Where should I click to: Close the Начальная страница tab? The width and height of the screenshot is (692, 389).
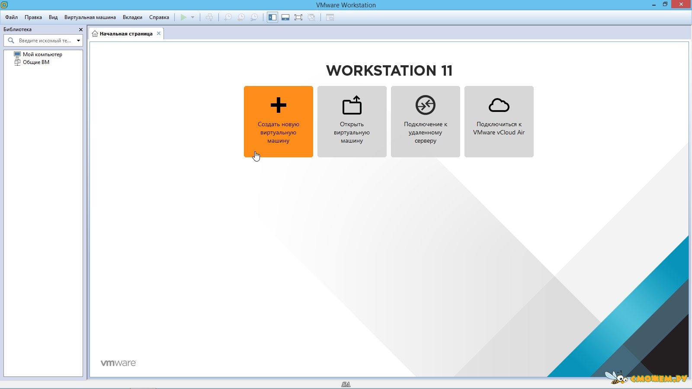(159, 33)
